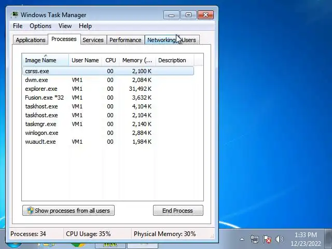This screenshot has width=332, height=249.
Task: Open the View menu
Action: click(x=65, y=26)
